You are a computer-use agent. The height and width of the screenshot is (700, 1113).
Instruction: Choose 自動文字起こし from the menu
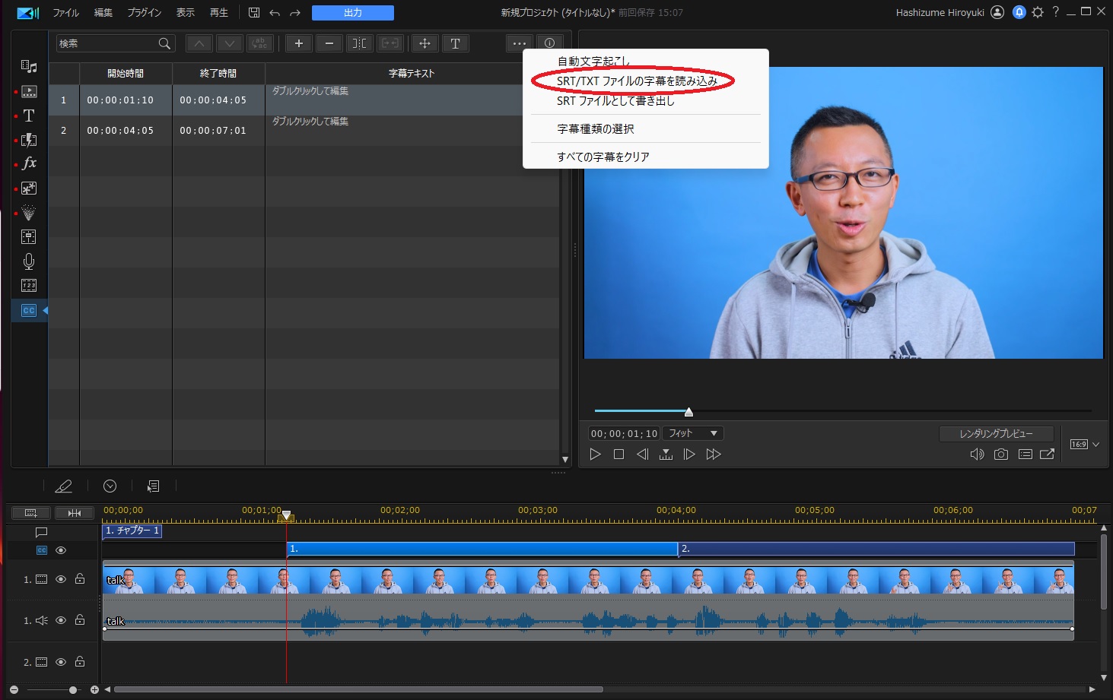(x=593, y=62)
